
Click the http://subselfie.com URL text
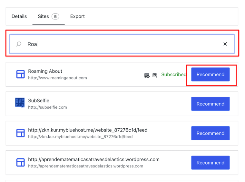click(x=47, y=107)
